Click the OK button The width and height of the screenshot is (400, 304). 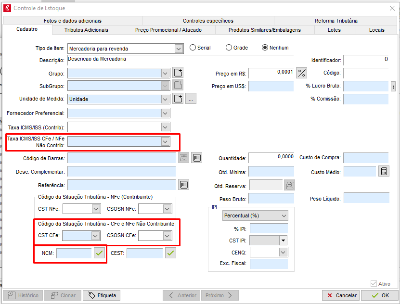pos(379,295)
